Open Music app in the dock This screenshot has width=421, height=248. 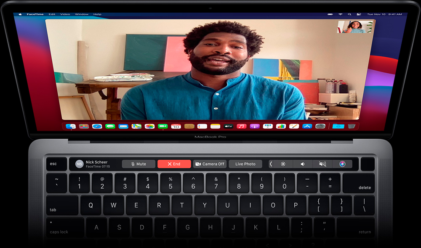pos(241,126)
